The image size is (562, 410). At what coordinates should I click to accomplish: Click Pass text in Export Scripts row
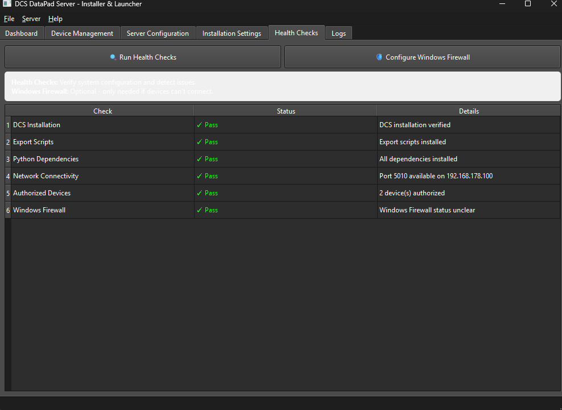pyautogui.click(x=211, y=142)
